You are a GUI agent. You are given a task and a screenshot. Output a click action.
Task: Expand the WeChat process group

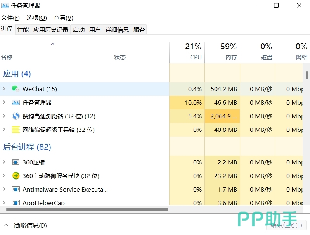pyautogui.click(x=4, y=89)
